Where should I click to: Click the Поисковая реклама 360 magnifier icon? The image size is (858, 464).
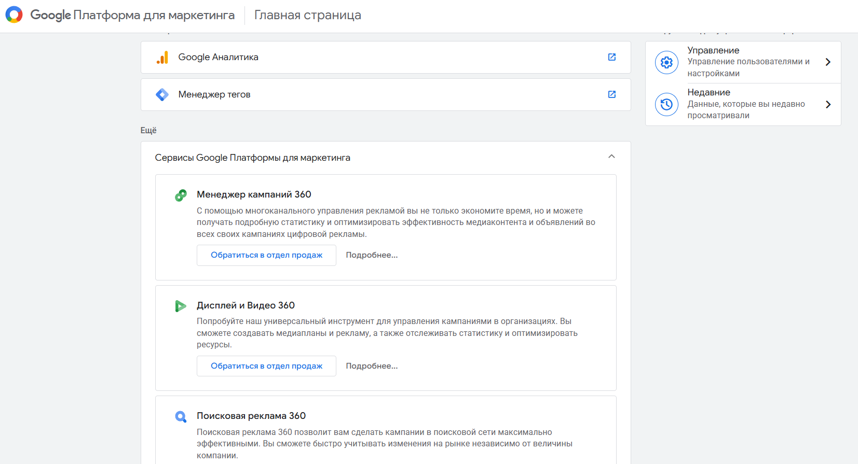pyautogui.click(x=181, y=417)
